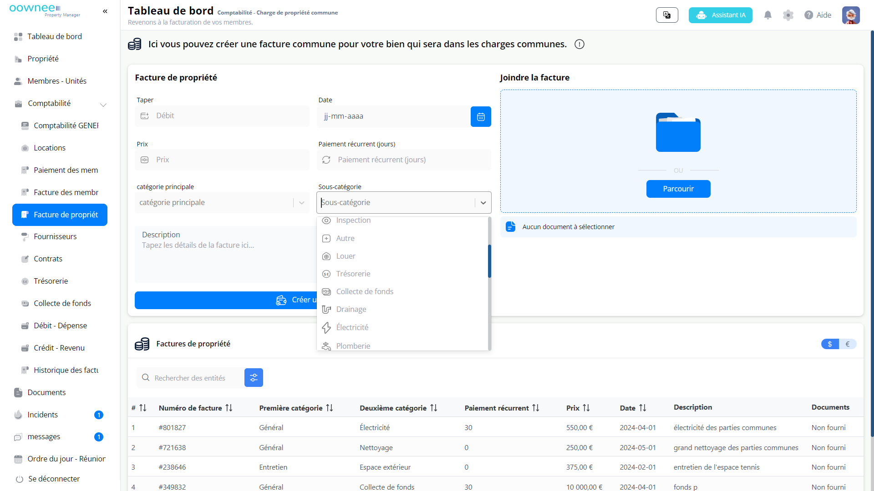Click the Rechercher des entités search box
This screenshot has height=491, width=874.
click(190, 377)
